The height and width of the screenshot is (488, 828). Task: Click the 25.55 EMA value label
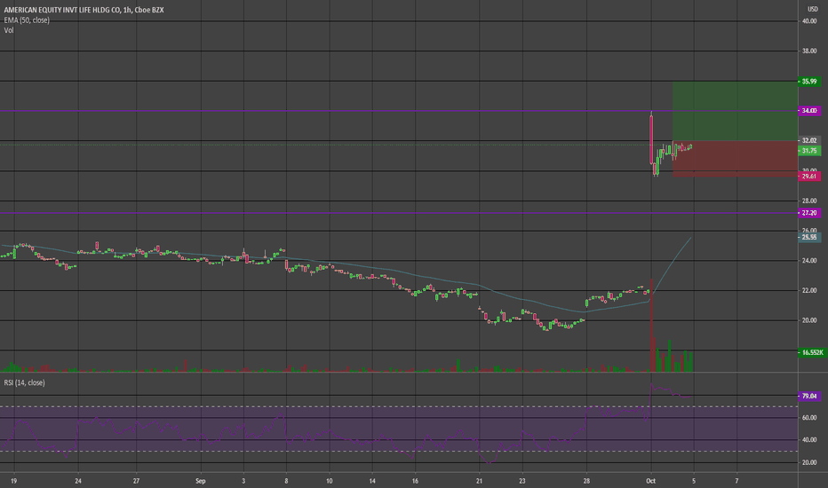click(809, 238)
